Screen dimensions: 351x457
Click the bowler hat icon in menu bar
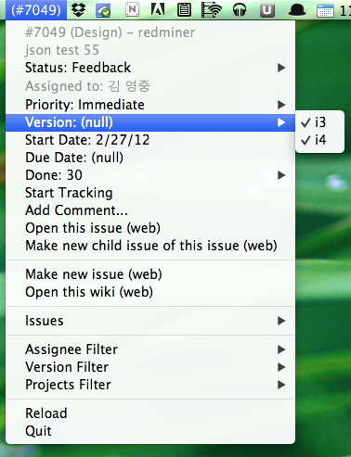(x=297, y=10)
